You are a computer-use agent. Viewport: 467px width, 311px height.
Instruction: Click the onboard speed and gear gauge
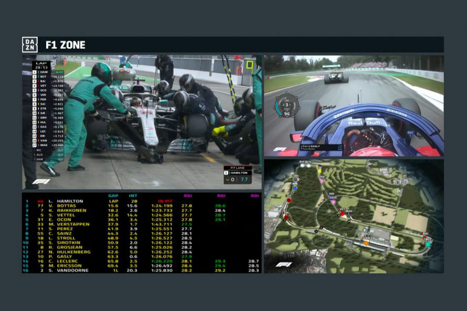287,105
